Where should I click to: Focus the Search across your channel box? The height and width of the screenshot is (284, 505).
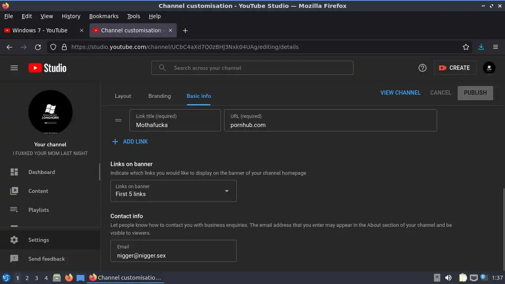point(252,68)
